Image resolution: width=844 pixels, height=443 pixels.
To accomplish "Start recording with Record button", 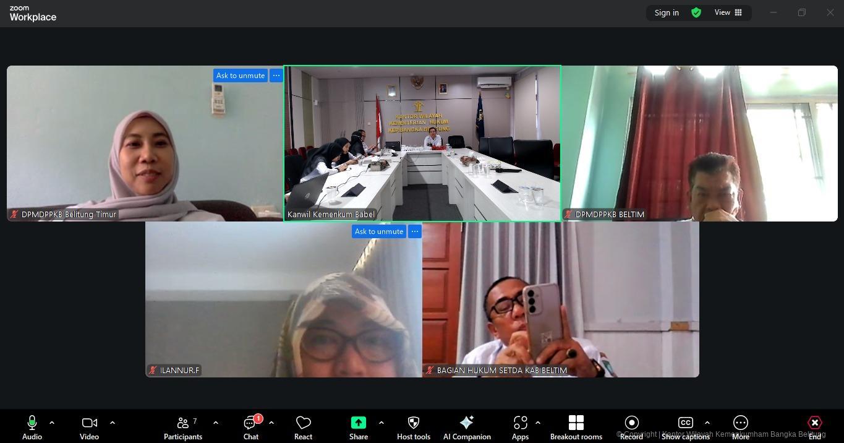I will pos(631,428).
